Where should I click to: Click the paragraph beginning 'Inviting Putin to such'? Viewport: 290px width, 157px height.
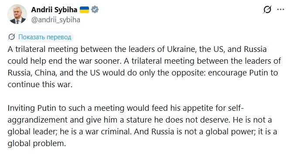143,126
